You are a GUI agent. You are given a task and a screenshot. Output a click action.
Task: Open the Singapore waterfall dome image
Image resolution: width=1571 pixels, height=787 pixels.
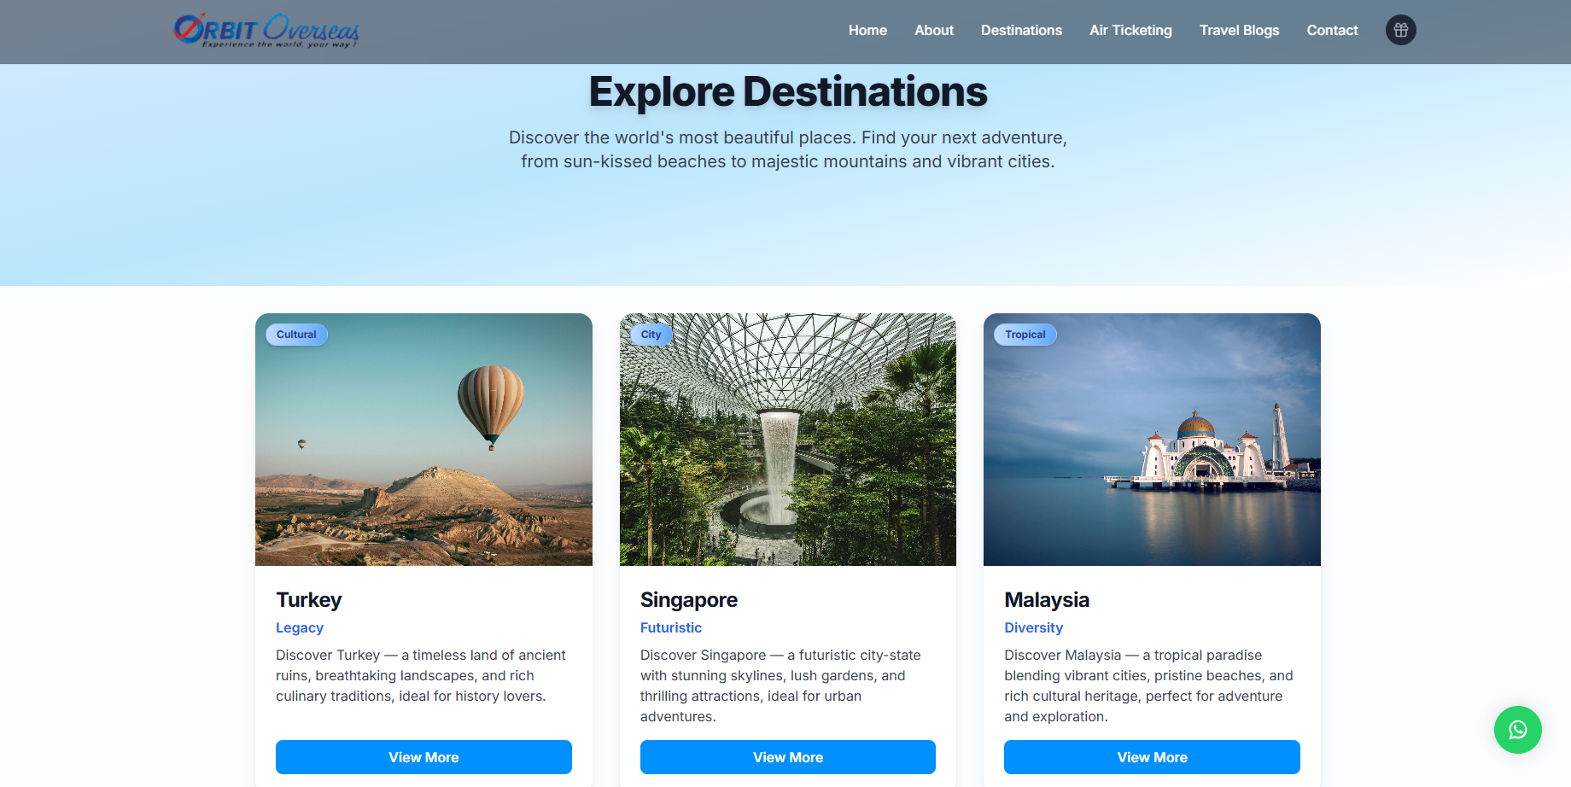(x=788, y=440)
